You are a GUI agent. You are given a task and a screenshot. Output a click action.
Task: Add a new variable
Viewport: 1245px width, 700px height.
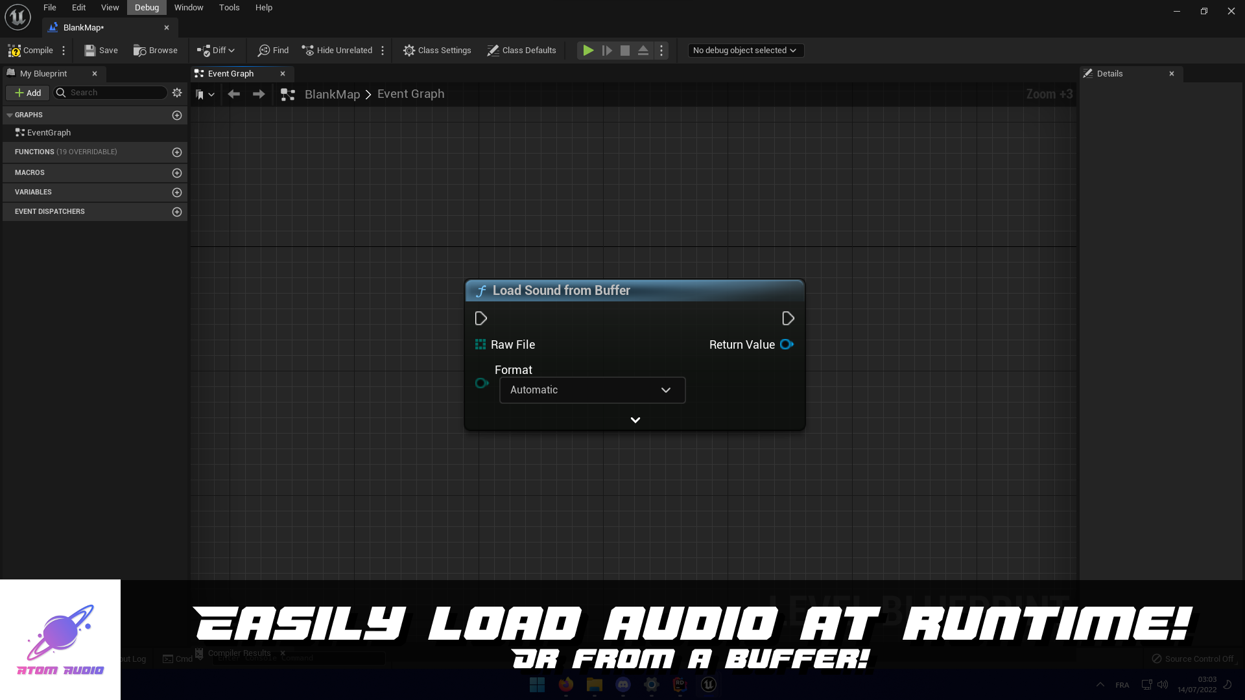click(x=177, y=192)
